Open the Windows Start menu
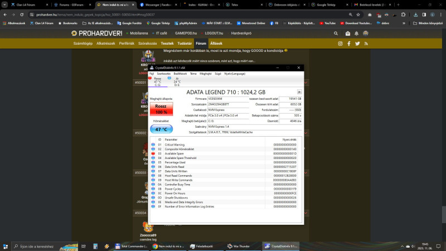The width and height of the screenshot is (446, 251). pyautogui.click(x=6, y=247)
